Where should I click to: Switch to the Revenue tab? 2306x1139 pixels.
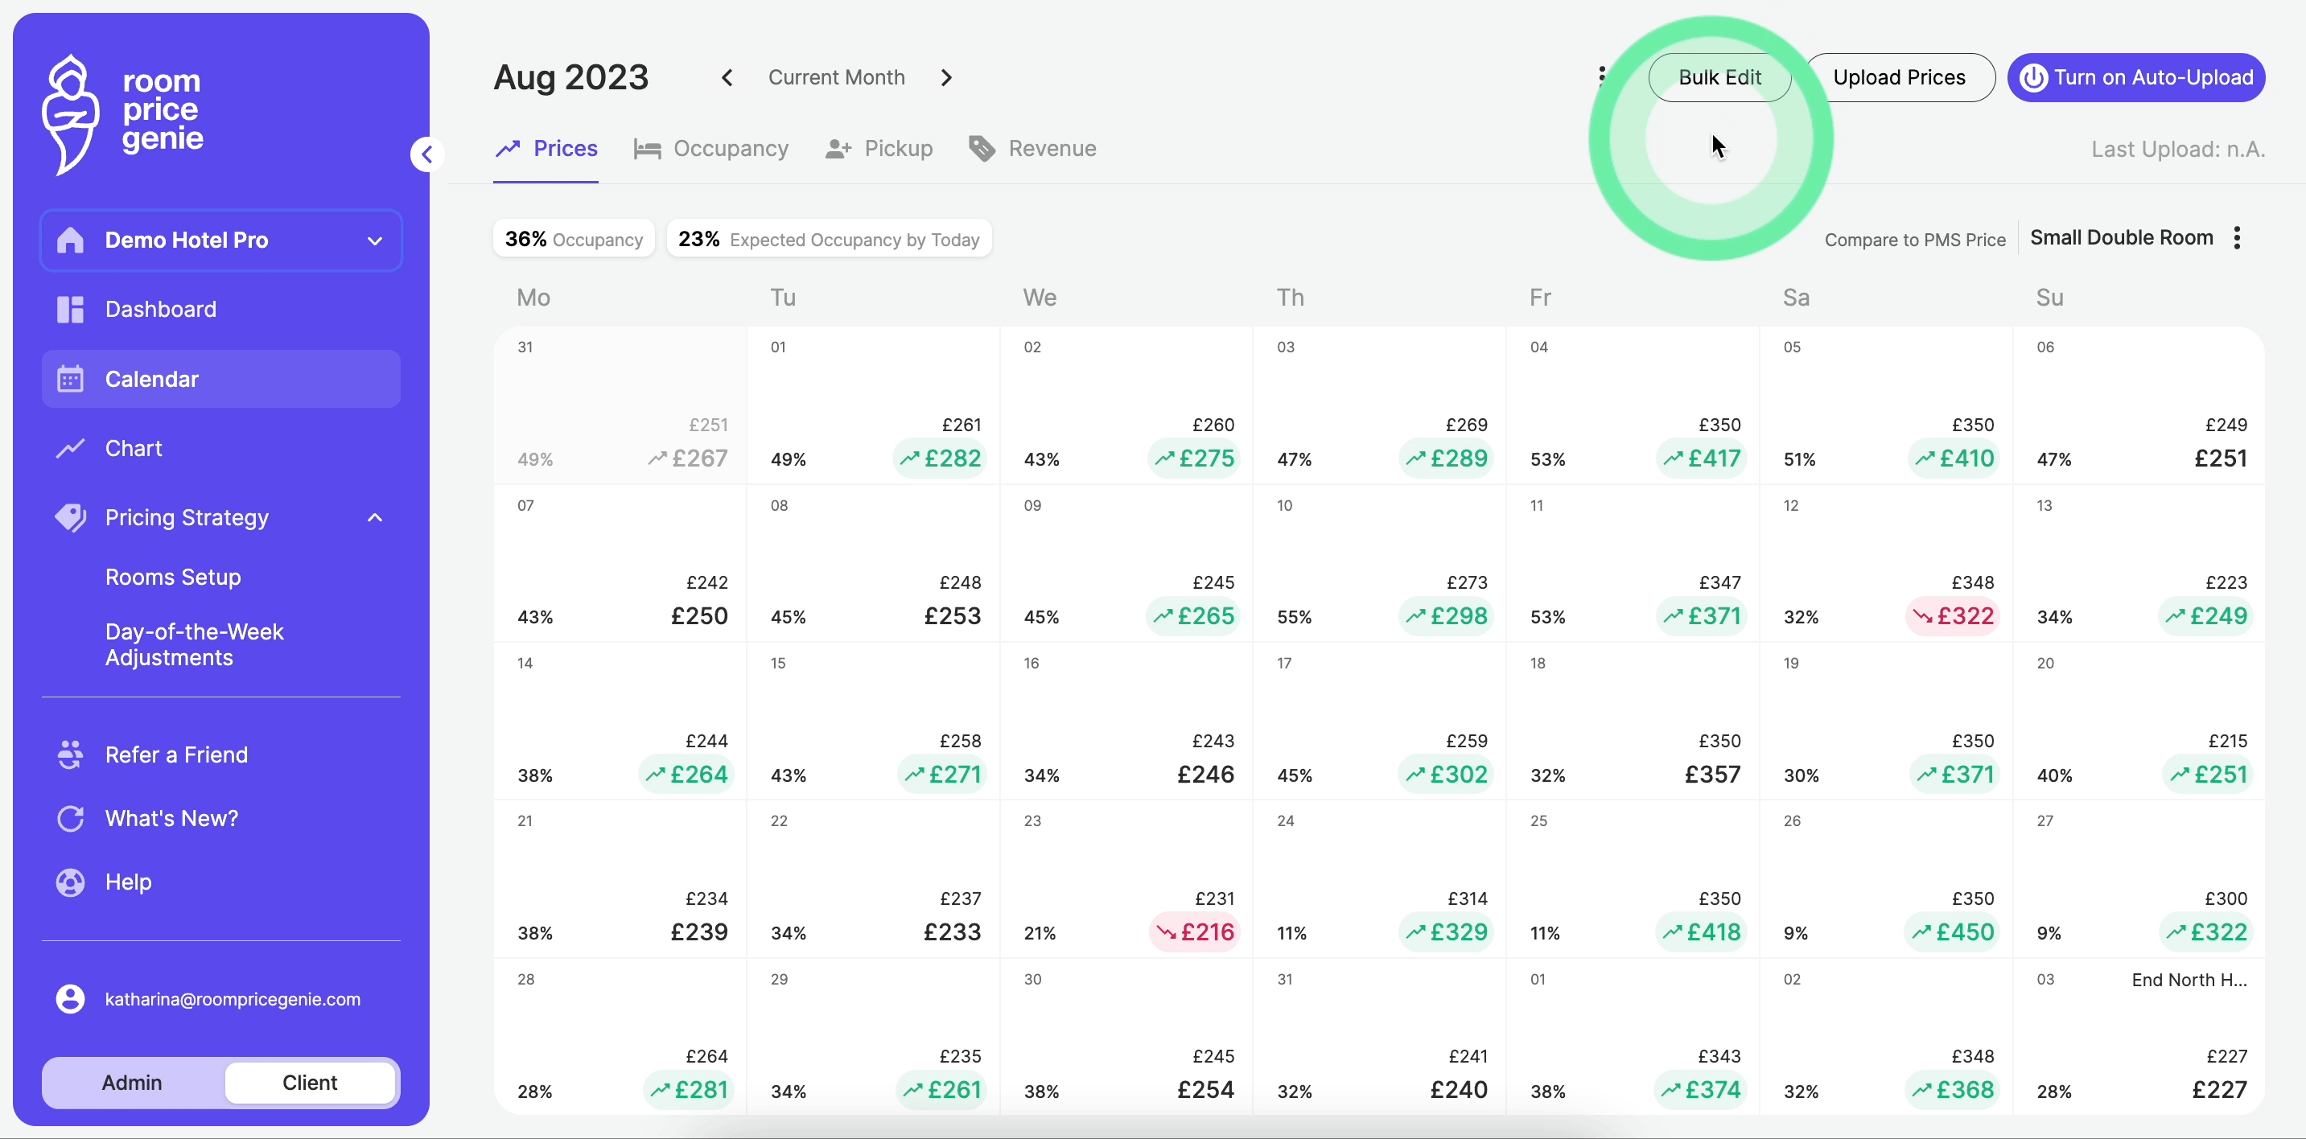(1052, 147)
